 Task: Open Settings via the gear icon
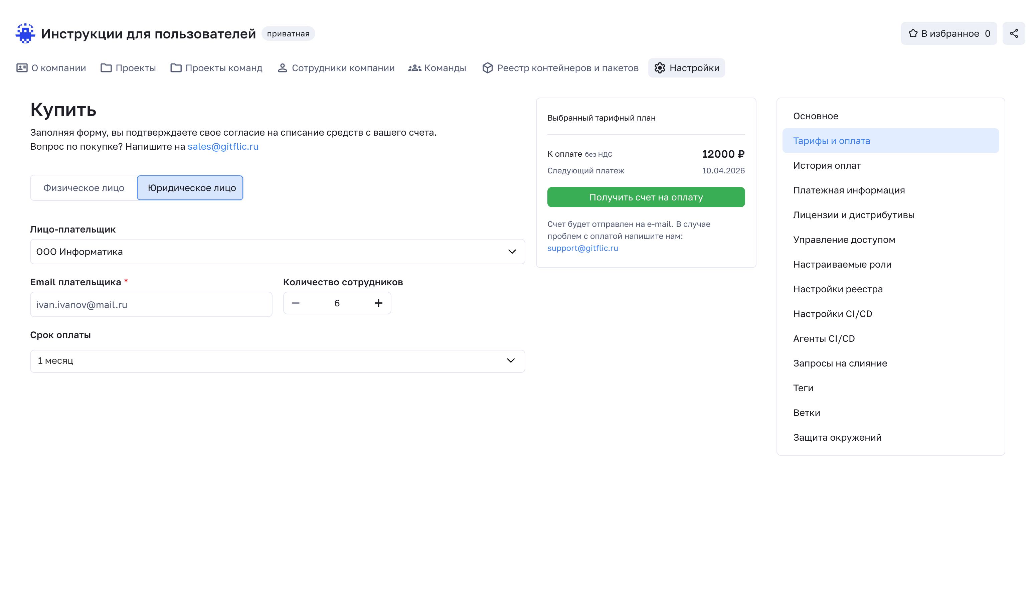pos(659,68)
